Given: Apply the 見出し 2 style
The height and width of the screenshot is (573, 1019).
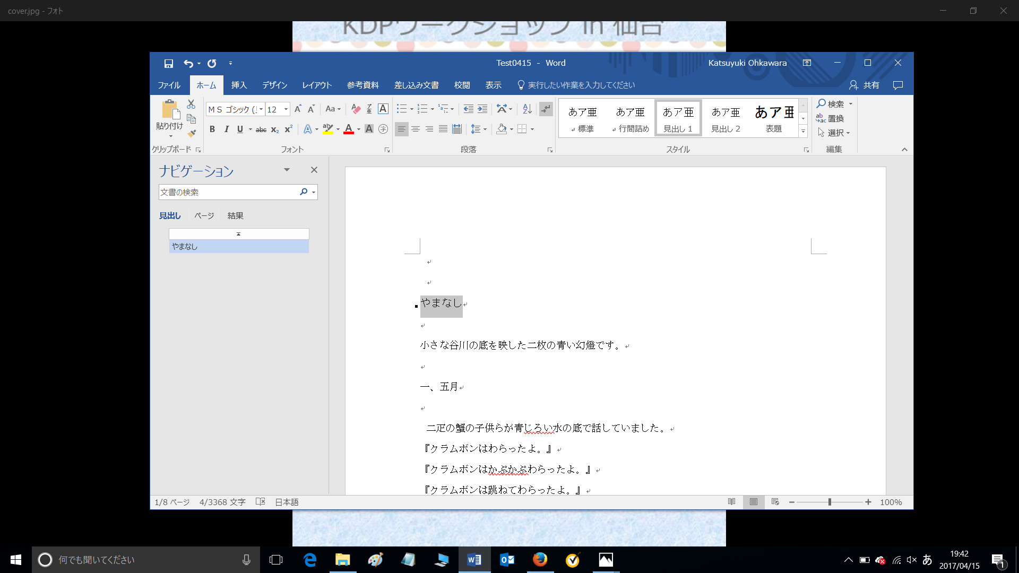Looking at the screenshot, I should 726,118.
